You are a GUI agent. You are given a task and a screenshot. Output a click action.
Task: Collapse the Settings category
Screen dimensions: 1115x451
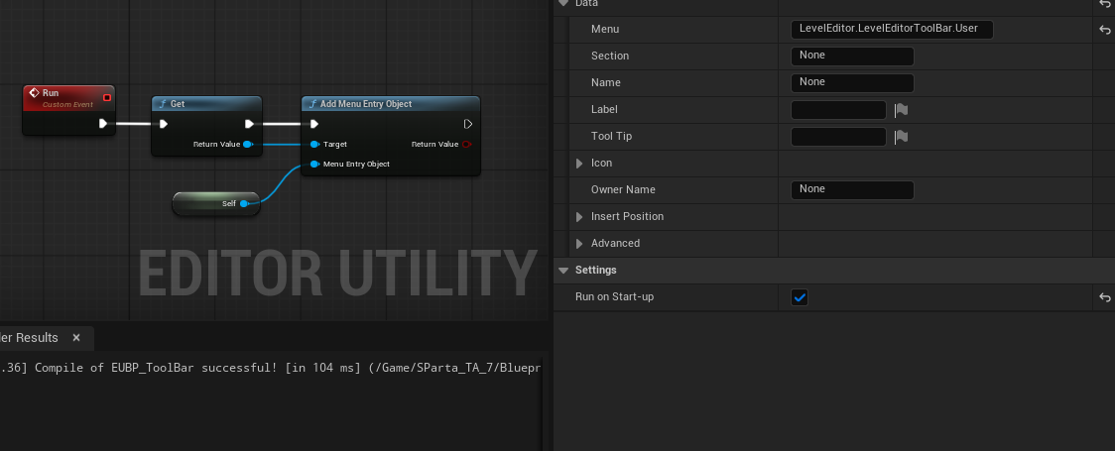tap(563, 271)
